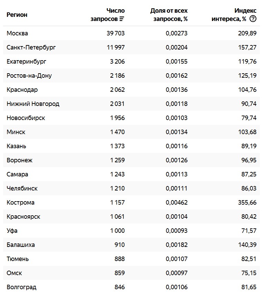Click the Уфа query count 1 000
Screen dimensions: 264x293
(x=117, y=231)
